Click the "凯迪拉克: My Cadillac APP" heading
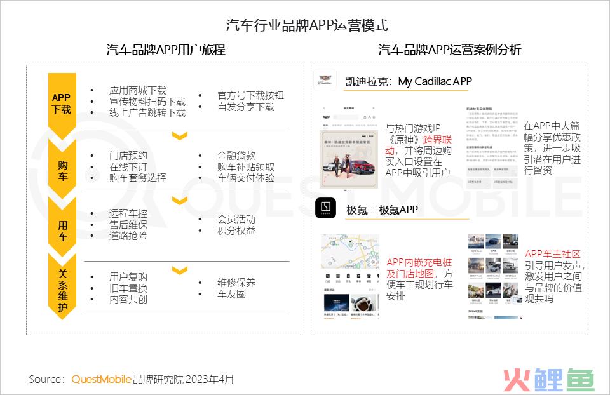 [409, 82]
